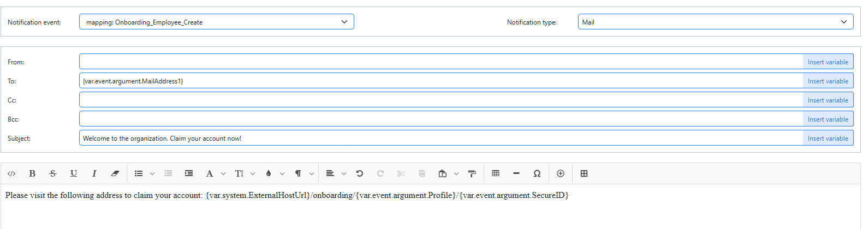The height and width of the screenshot is (229, 863).
Task: Cut selection with scissors icon
Action: tap(401, 173)
